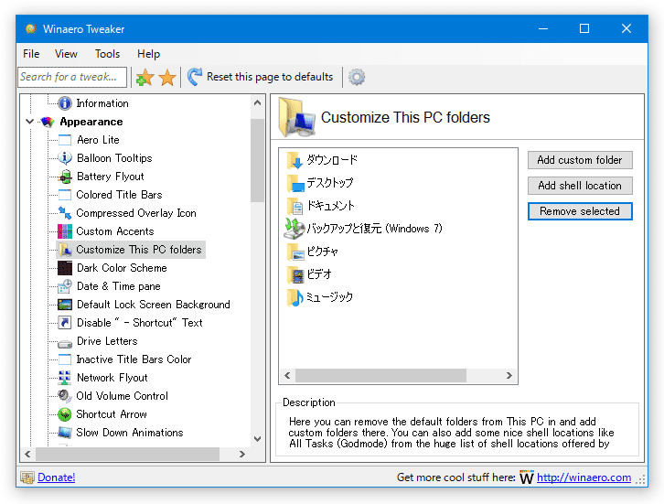This screenshot has height=504, width=664.
Task: Maximize the Winaero Tweaker window
Action: coord(584,28)
